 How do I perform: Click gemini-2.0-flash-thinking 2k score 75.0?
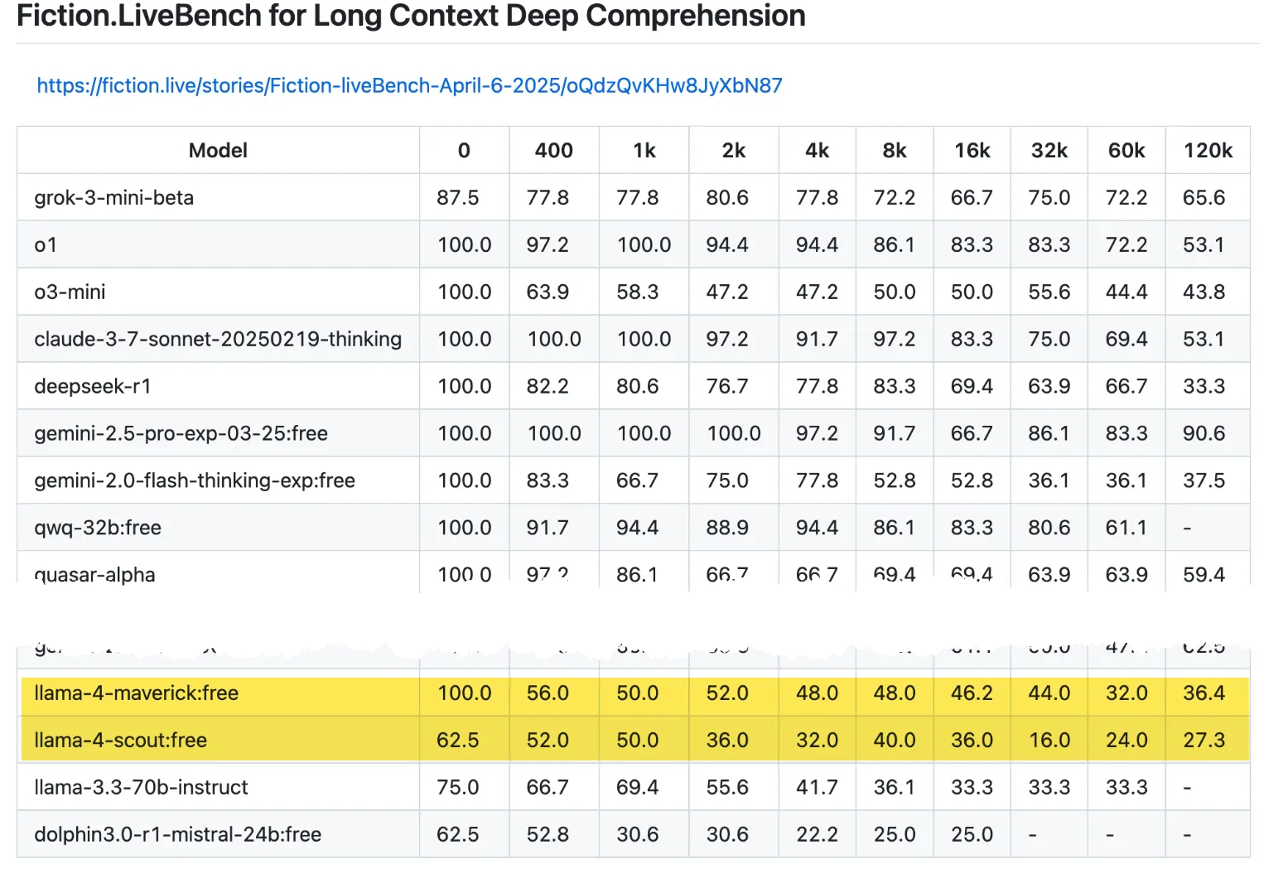point(727,480)
